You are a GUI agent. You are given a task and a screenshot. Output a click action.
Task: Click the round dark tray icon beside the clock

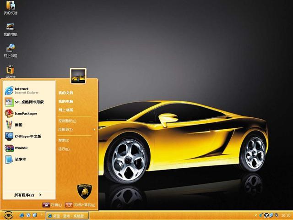pyautogui.click(x=277, y=215)
